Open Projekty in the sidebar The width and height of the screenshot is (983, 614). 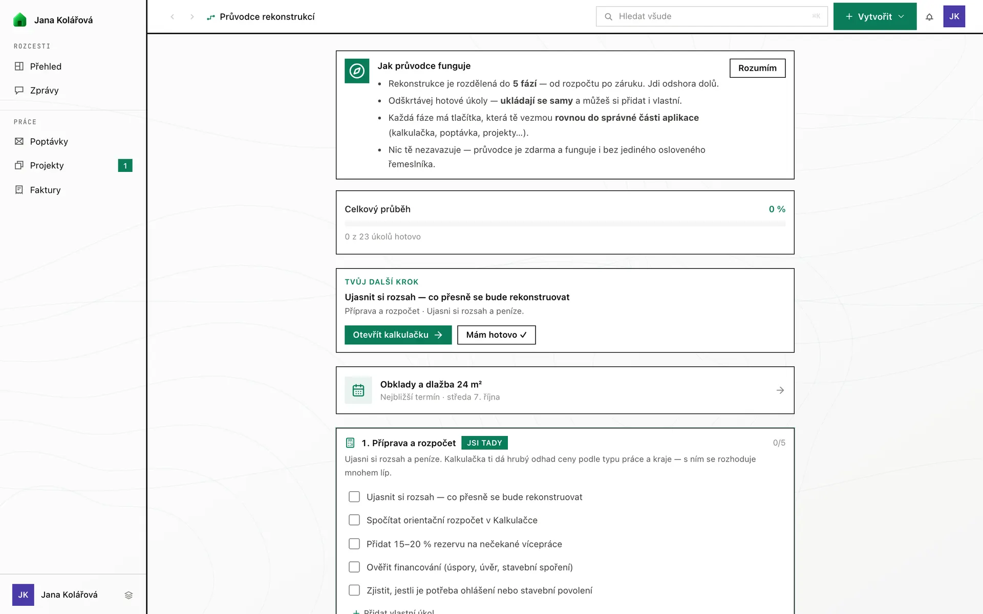73,165
